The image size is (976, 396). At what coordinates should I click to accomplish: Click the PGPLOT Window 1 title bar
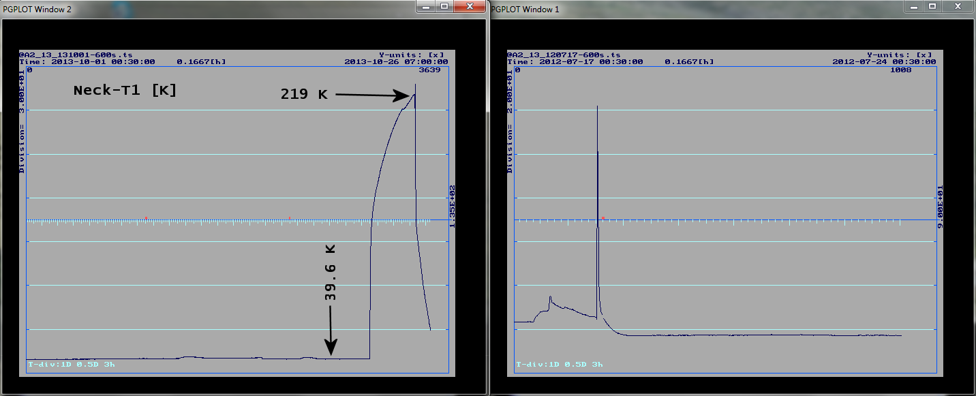coord(682,8)
